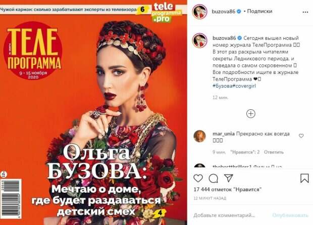Save the post with the bookmark icon
Viewport: 313px width, 225px height.
[304, 178]
